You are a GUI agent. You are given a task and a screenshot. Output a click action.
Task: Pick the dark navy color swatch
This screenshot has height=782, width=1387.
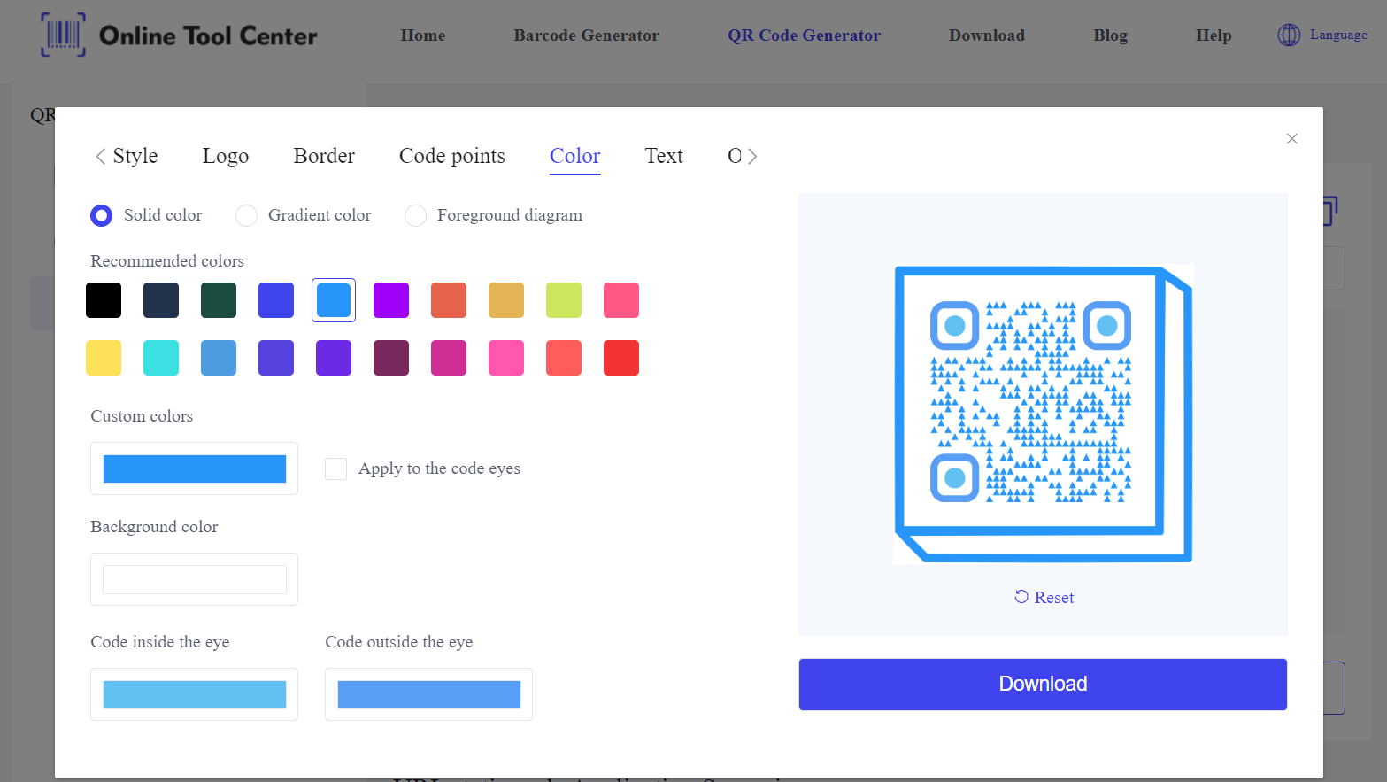coord(161,300)
